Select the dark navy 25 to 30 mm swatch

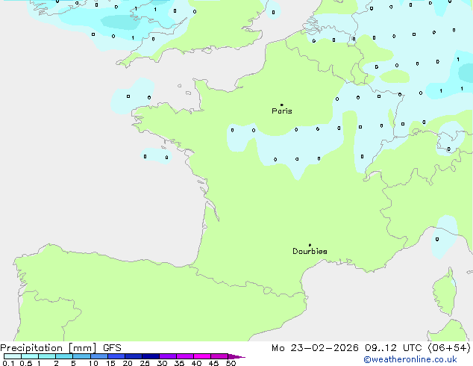click(x=151, y=356)
